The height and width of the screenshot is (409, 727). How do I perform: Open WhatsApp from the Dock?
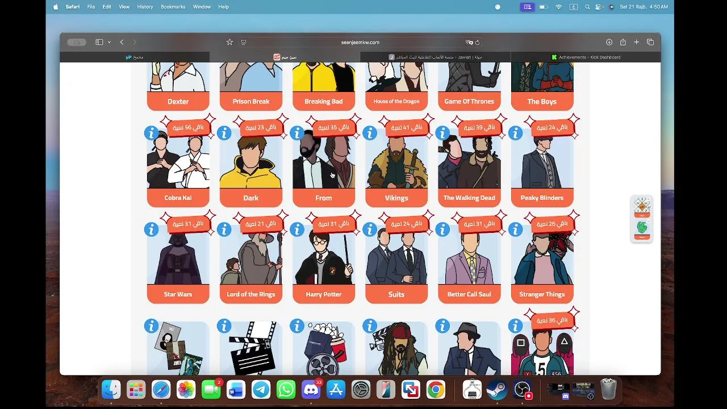[x=286, y=389]
